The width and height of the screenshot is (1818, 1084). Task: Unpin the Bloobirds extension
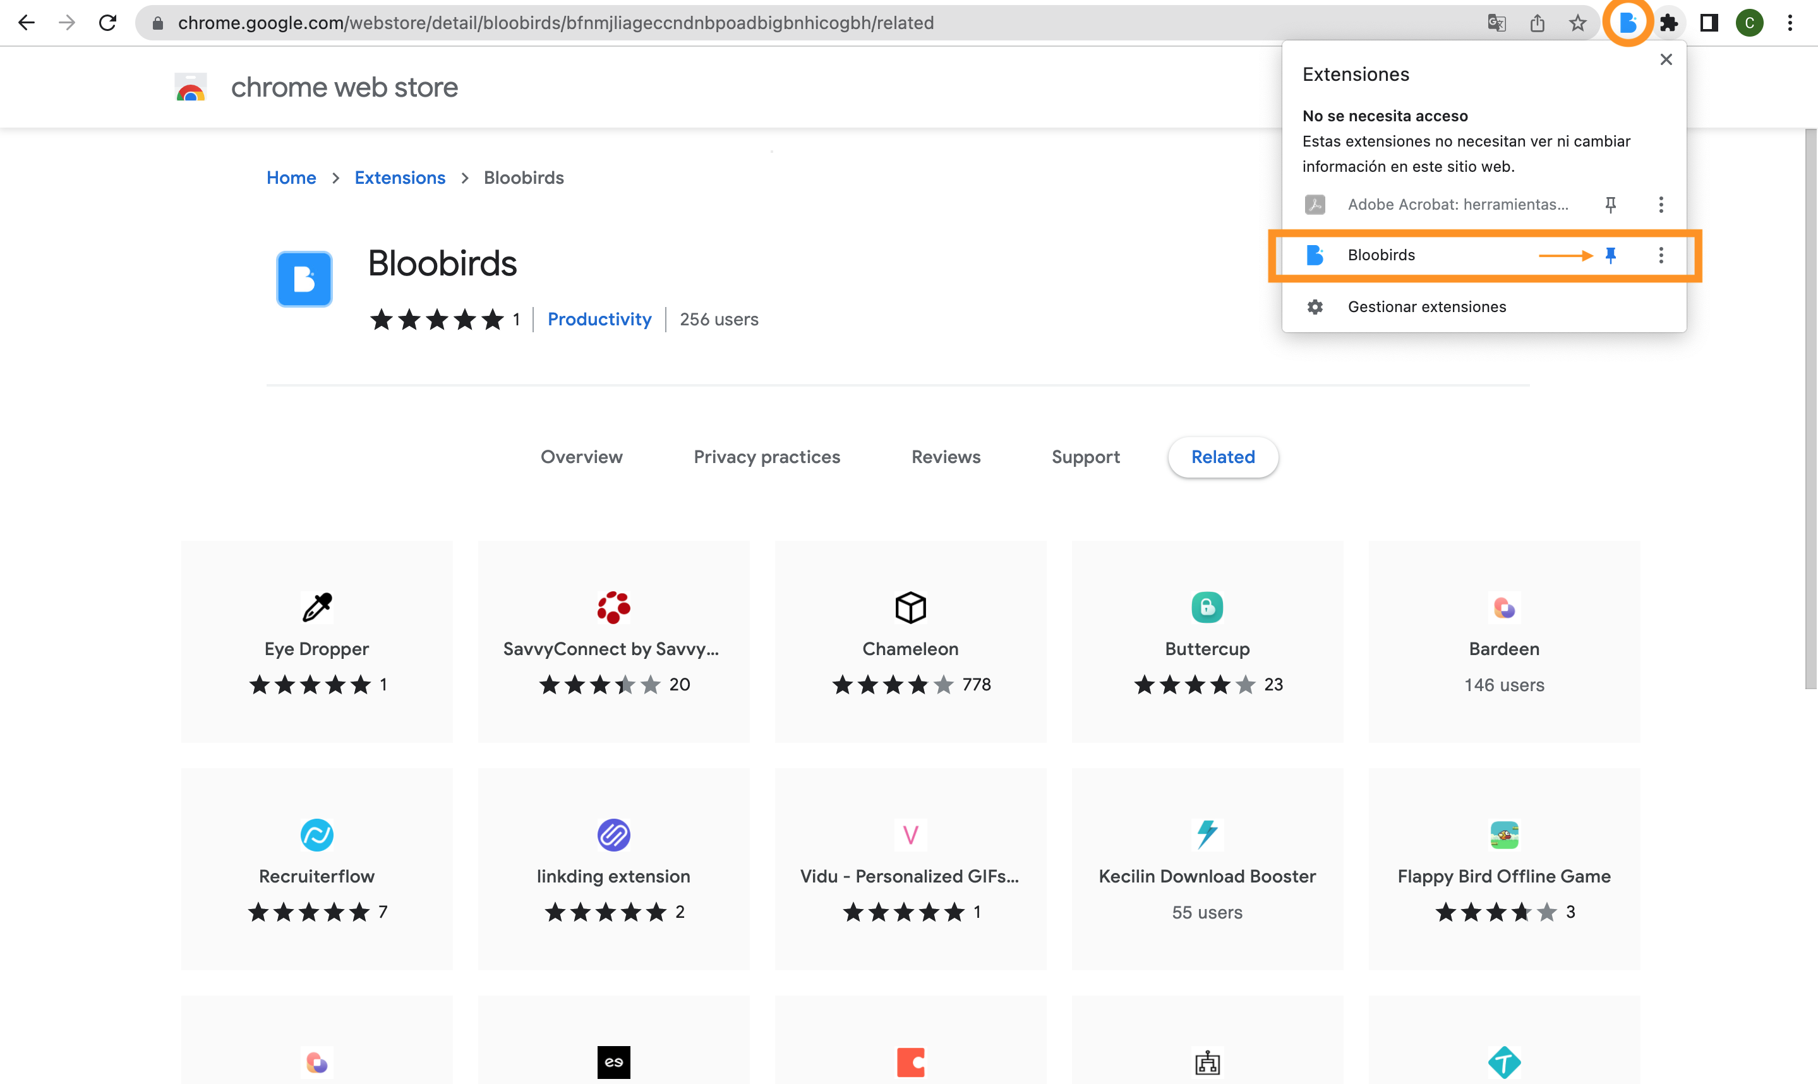[x=1610, y=255]
